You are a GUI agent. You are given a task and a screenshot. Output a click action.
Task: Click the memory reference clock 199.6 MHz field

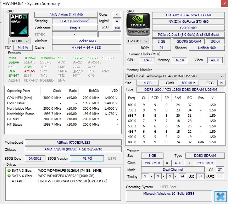(205, 163)
